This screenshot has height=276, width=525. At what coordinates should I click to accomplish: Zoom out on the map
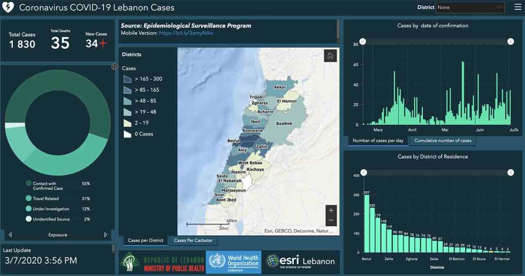click(x=331, y=221)
